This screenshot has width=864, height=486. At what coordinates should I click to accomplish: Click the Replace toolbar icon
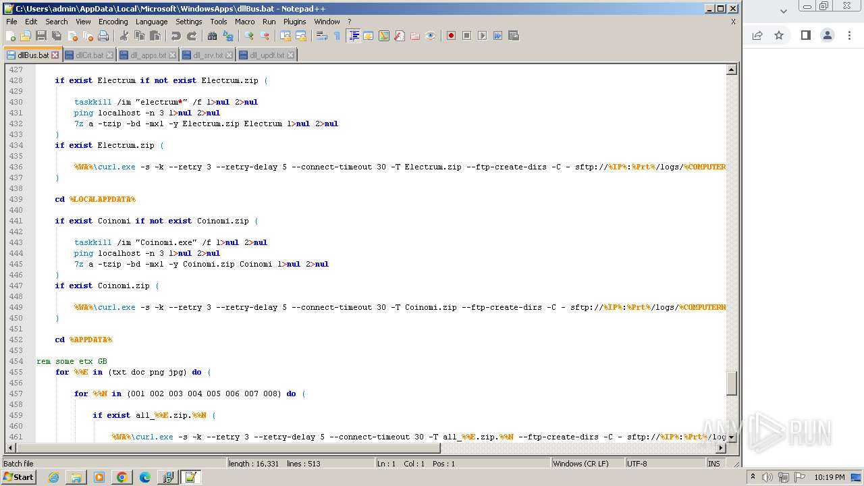[228, 36]
